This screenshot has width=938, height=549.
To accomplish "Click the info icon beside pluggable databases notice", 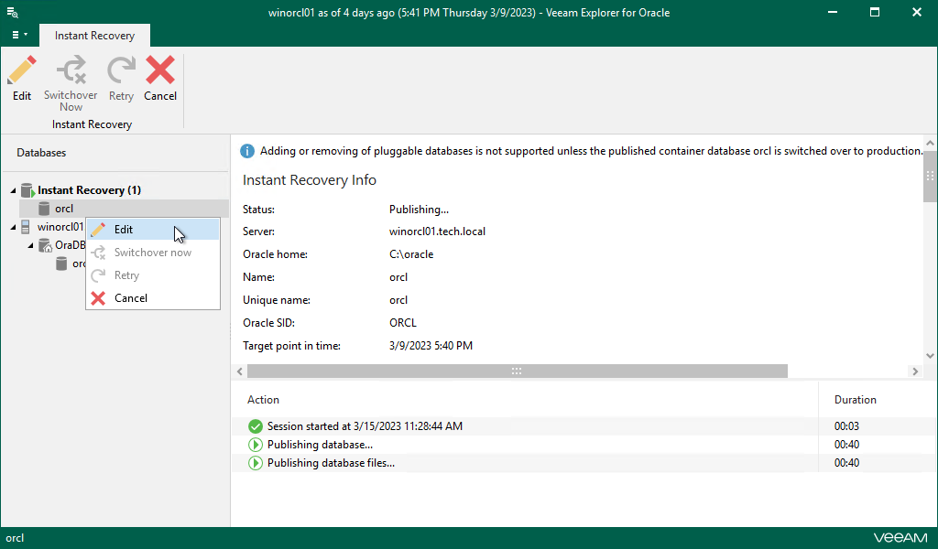I will click(247, 151).
